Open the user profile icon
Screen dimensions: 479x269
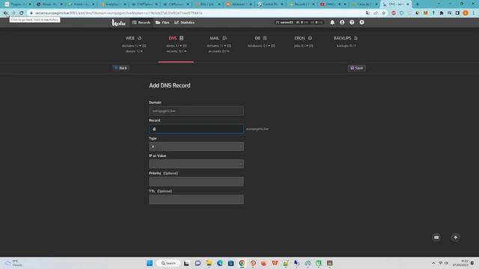[342, 22]
